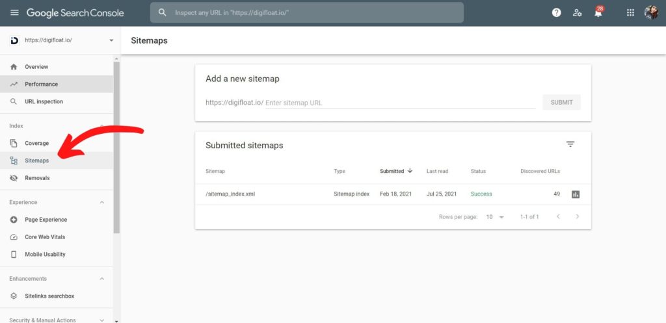
Task: Select Sitemaps in the sidebar
Action: pyautogui.click(x=57, y=161)
